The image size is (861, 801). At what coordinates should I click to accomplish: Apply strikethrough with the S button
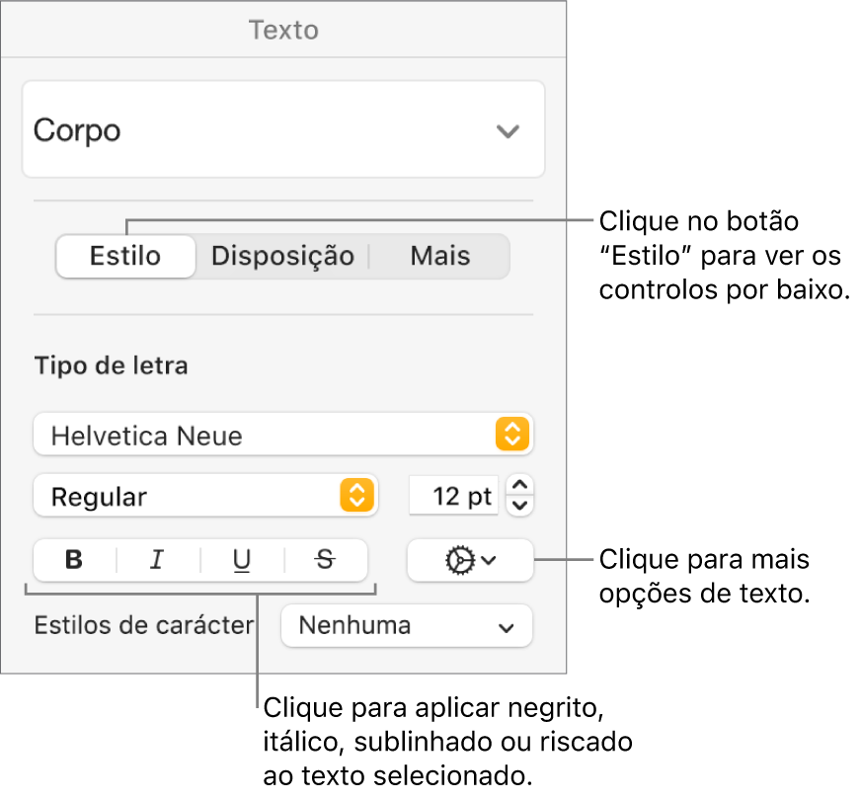tap(326, 560)
